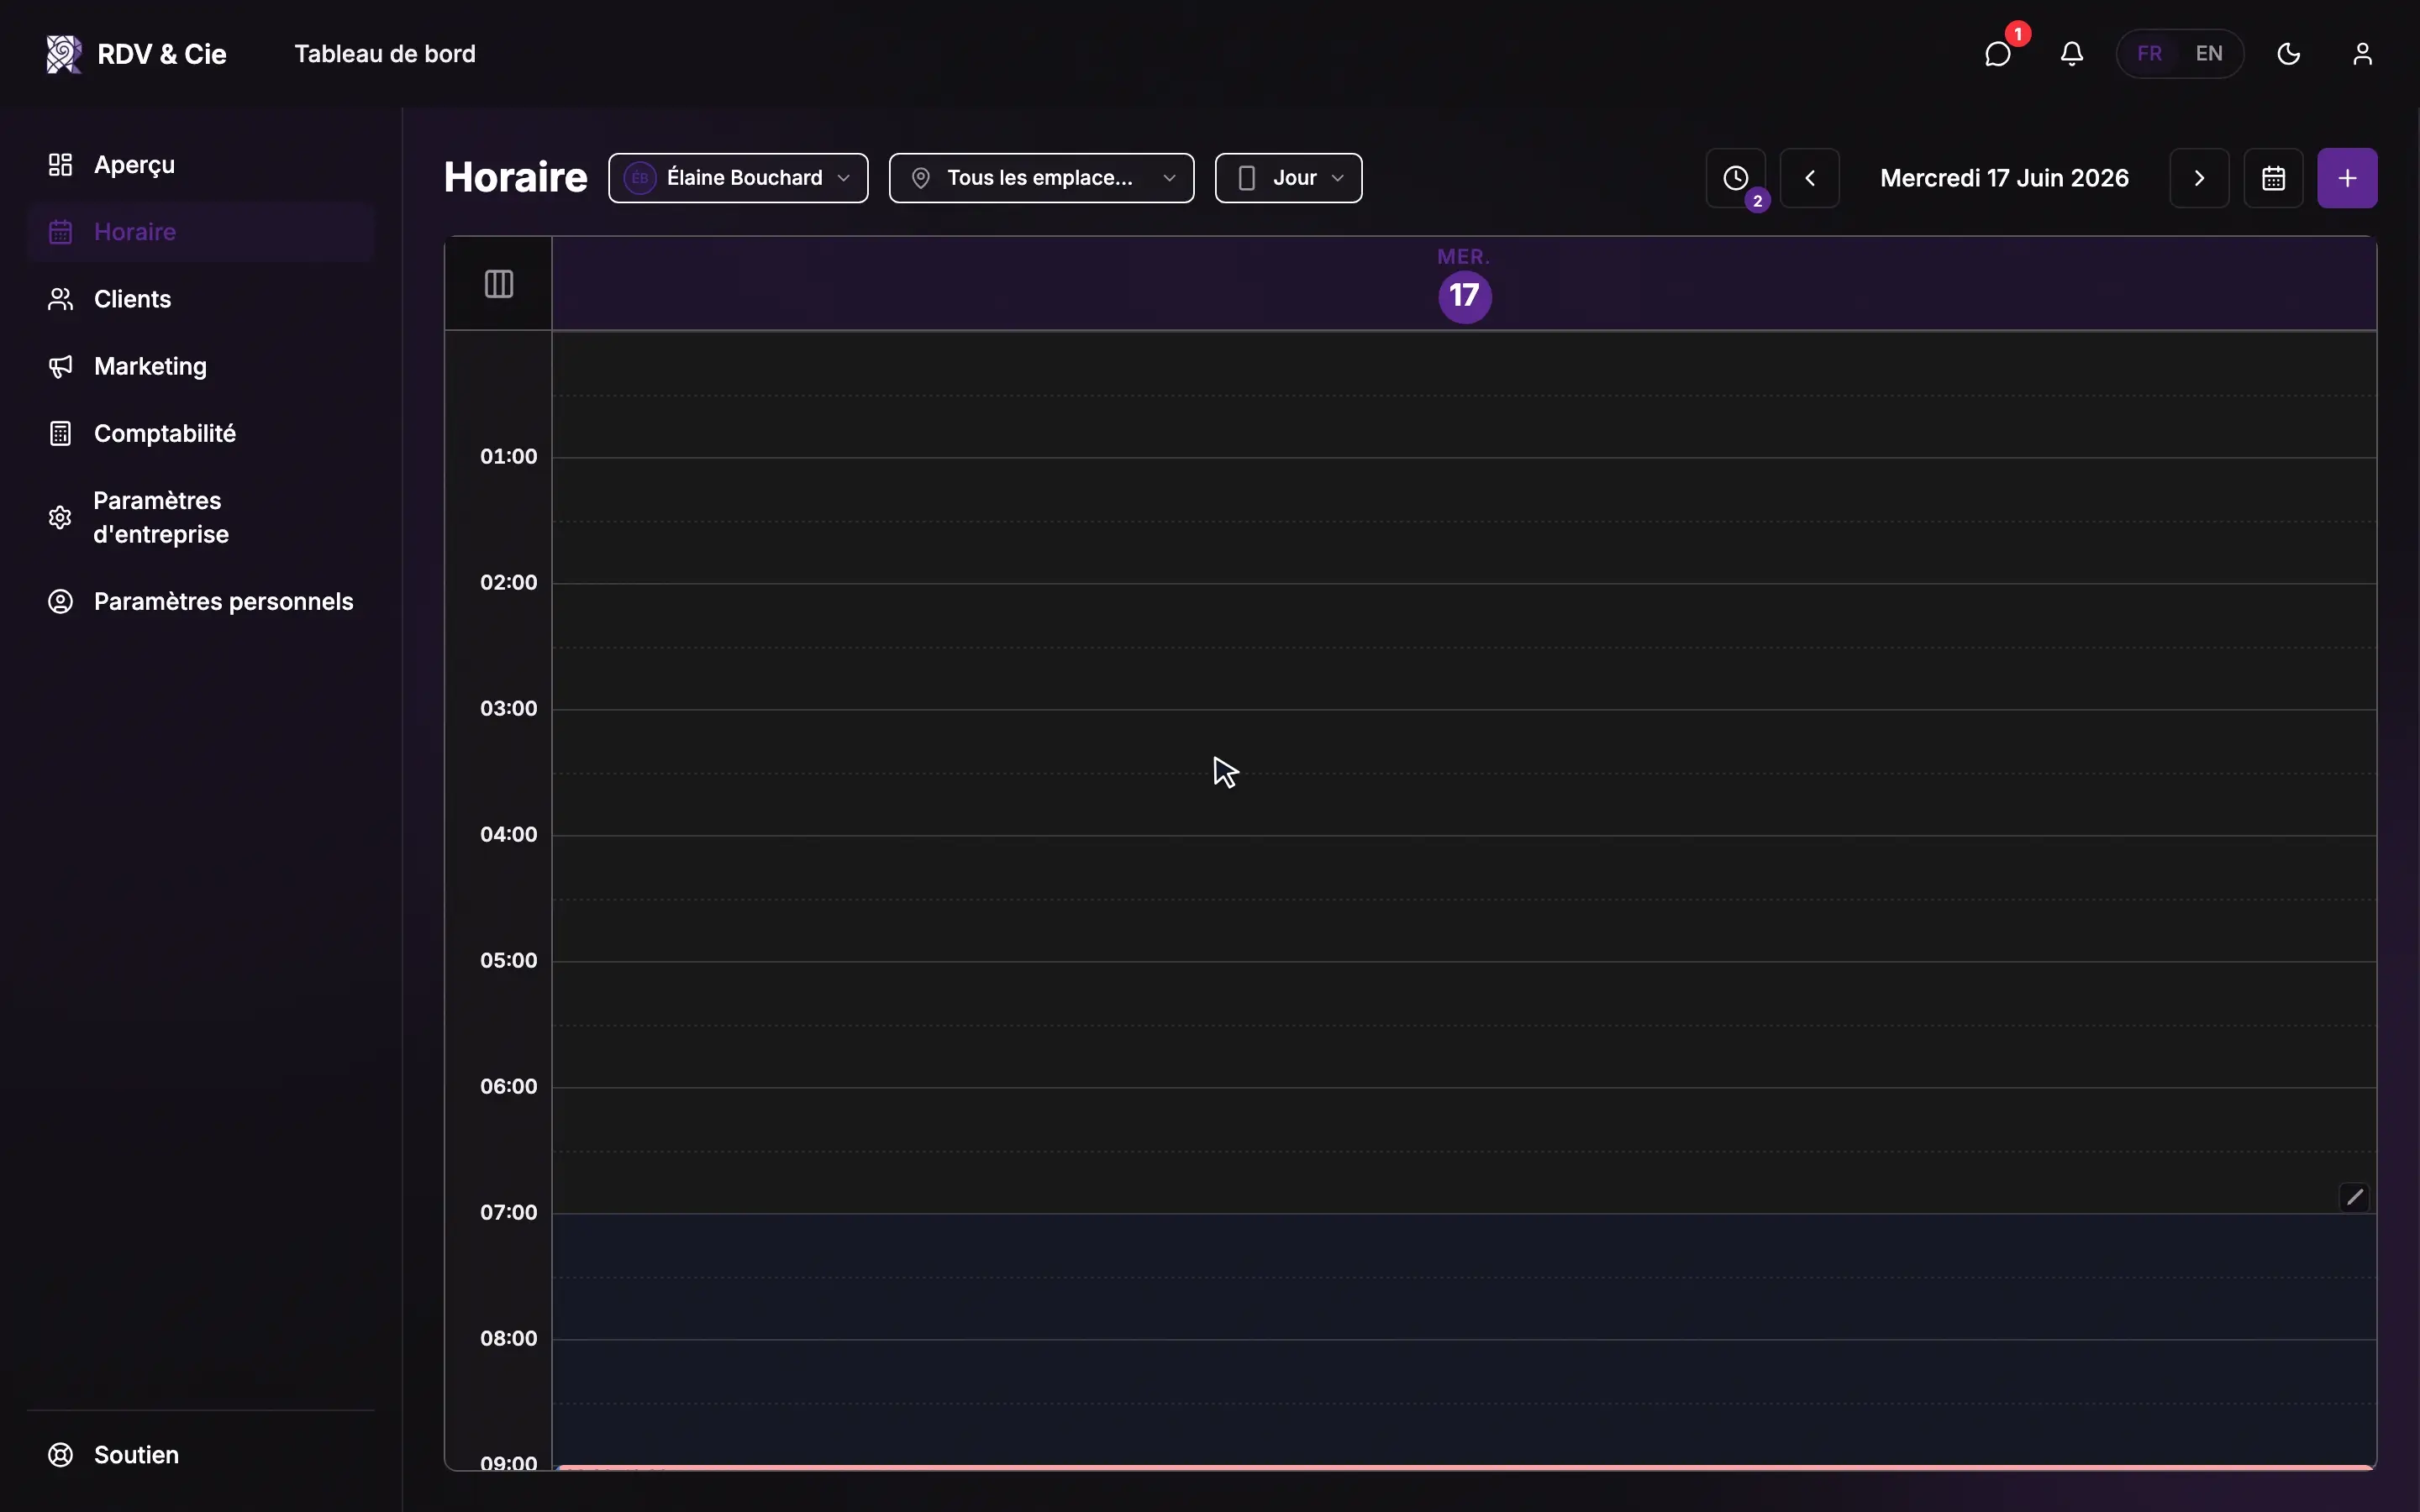Open the Élaine Bouchard staff dropdown
Screen dimensions: 2420x1512
pos(738,178)
